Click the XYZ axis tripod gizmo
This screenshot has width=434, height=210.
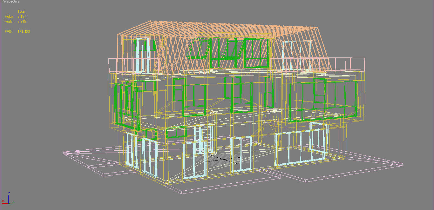click(x=8, y=198)
